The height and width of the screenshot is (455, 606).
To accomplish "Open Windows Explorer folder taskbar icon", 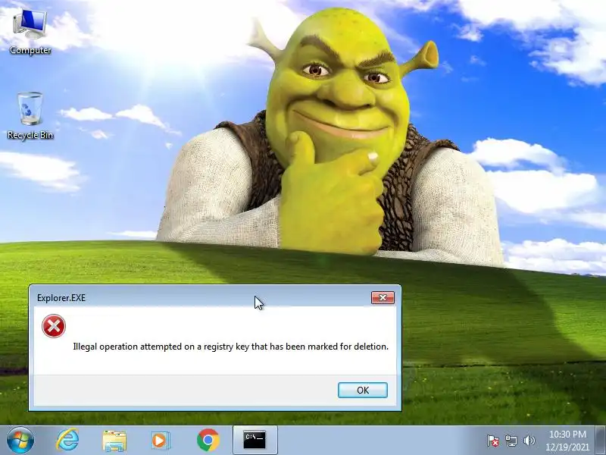I will pos(114,441).
